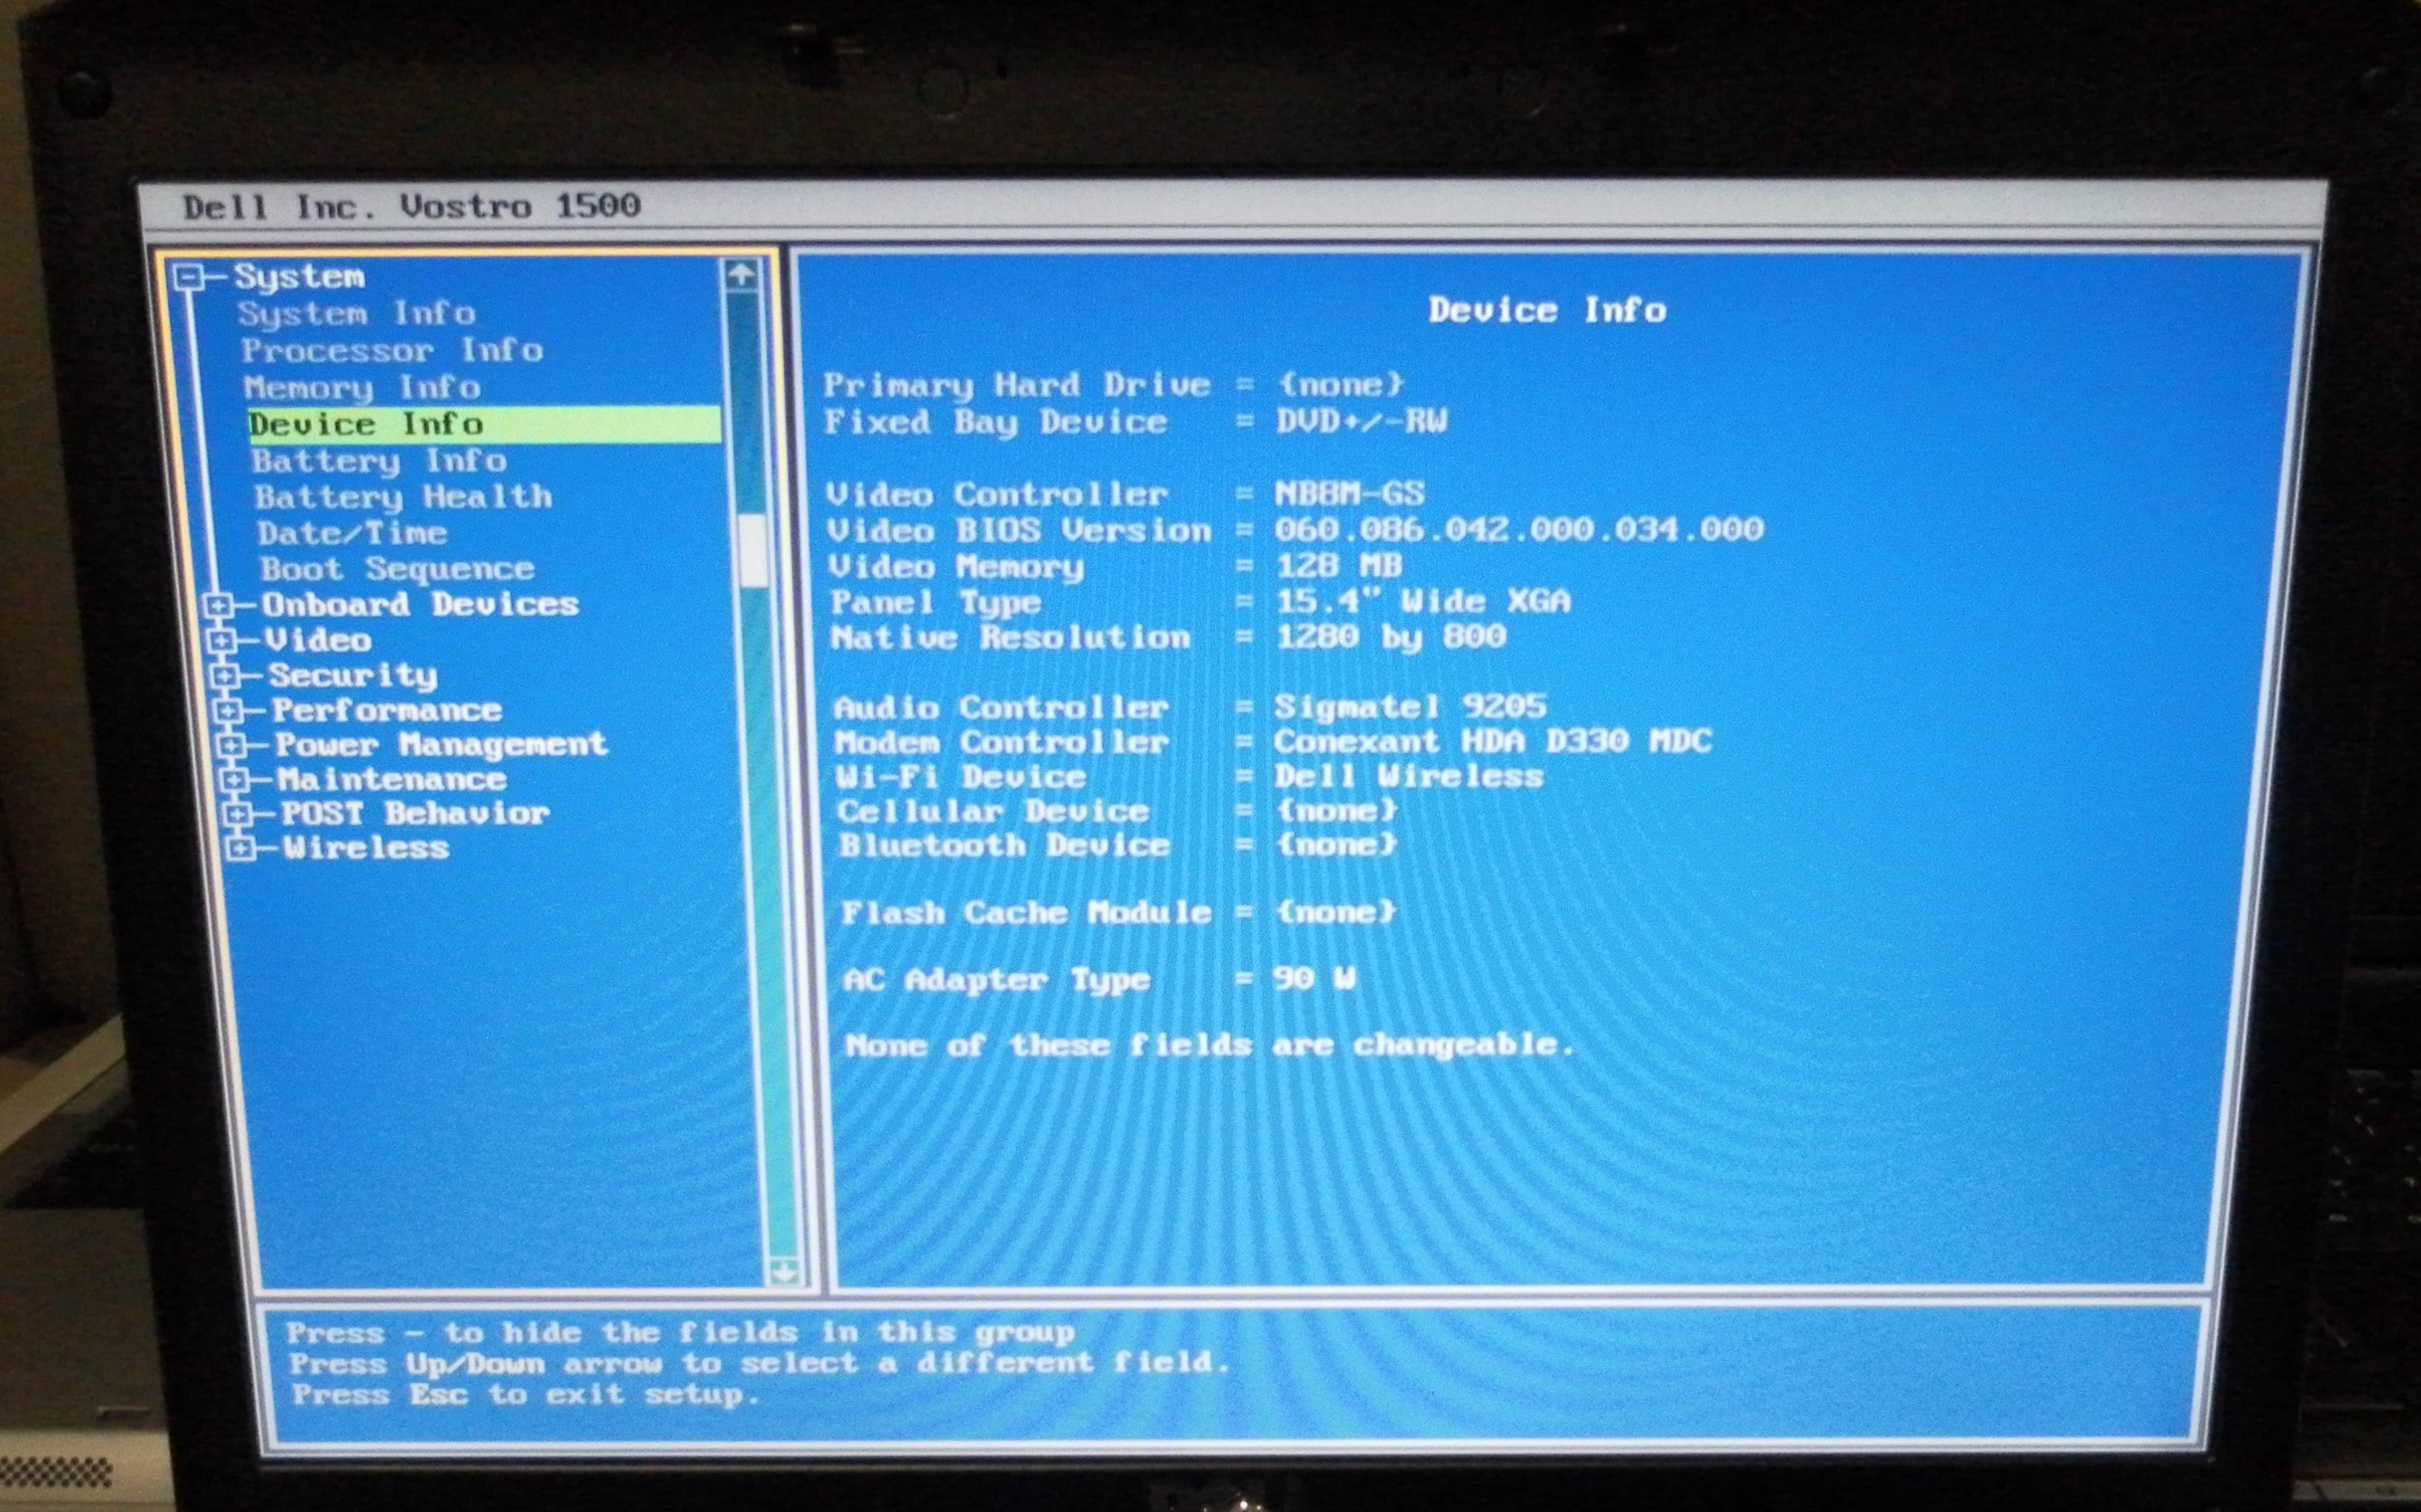Click the Cellular Device label
This screenshot has height=1512, width=2421.
click(992, 811)
